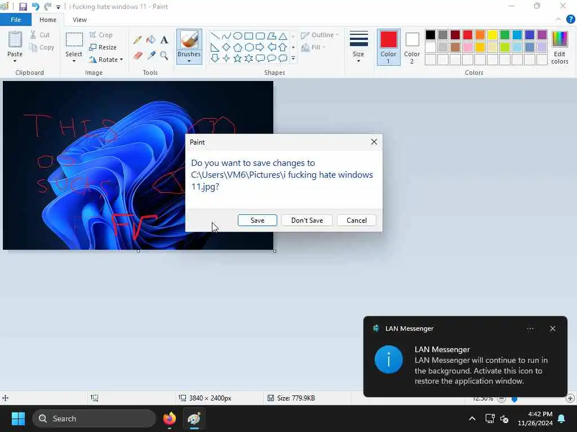This screenshot has width=577, height=432.
Task: Open Paint Help icon
Action: pyautogui.click(x=570, y=20)
